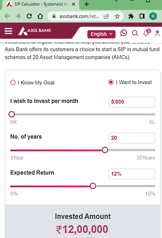Click the Axis Bank logo

pos(35,31)
